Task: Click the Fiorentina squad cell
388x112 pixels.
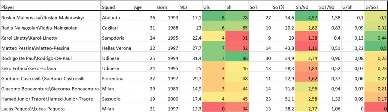Action: (x=116, y=78)
